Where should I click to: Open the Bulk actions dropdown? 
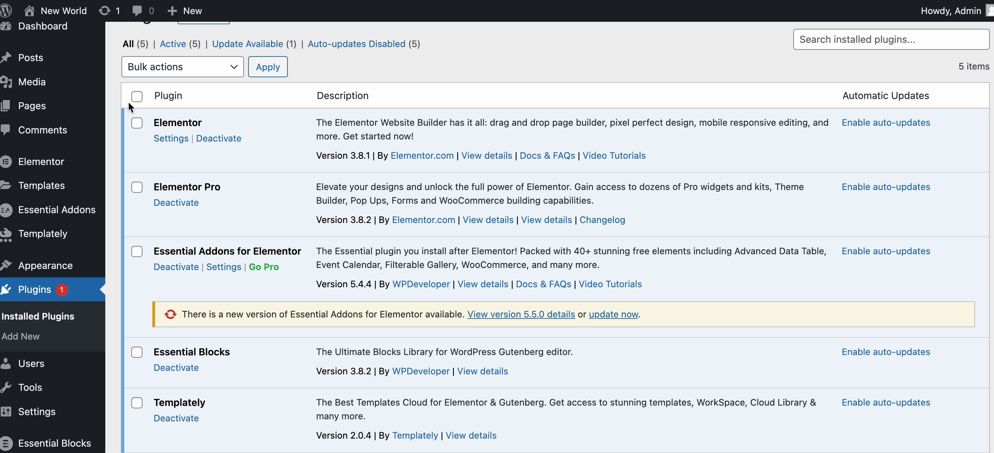coord(183,67)
